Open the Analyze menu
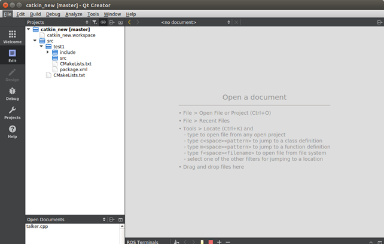This screenshot has height=244, width=384. click(74, 14)
